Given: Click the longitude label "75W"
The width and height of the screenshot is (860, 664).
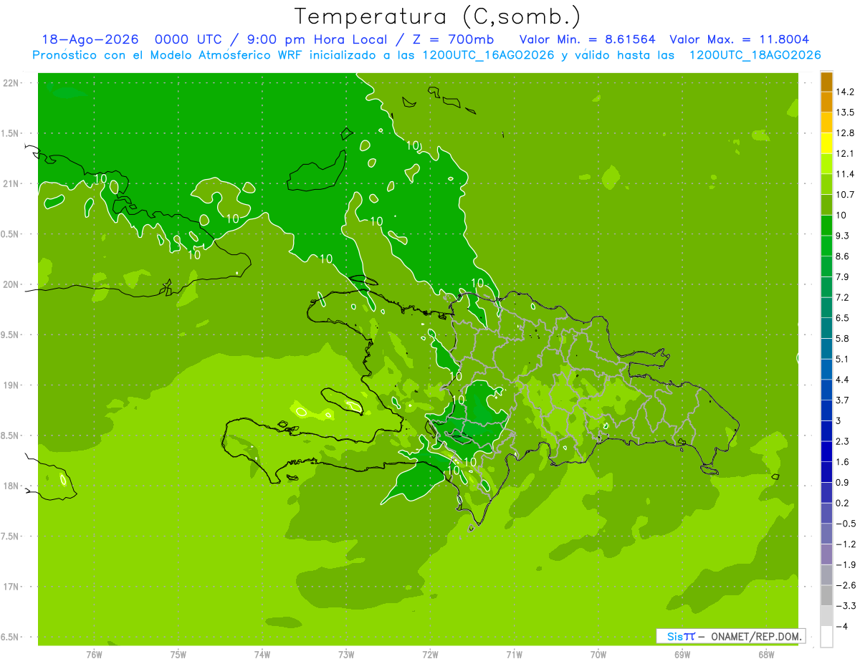Looking at the screenshot, I should click(x=178, y=655).
